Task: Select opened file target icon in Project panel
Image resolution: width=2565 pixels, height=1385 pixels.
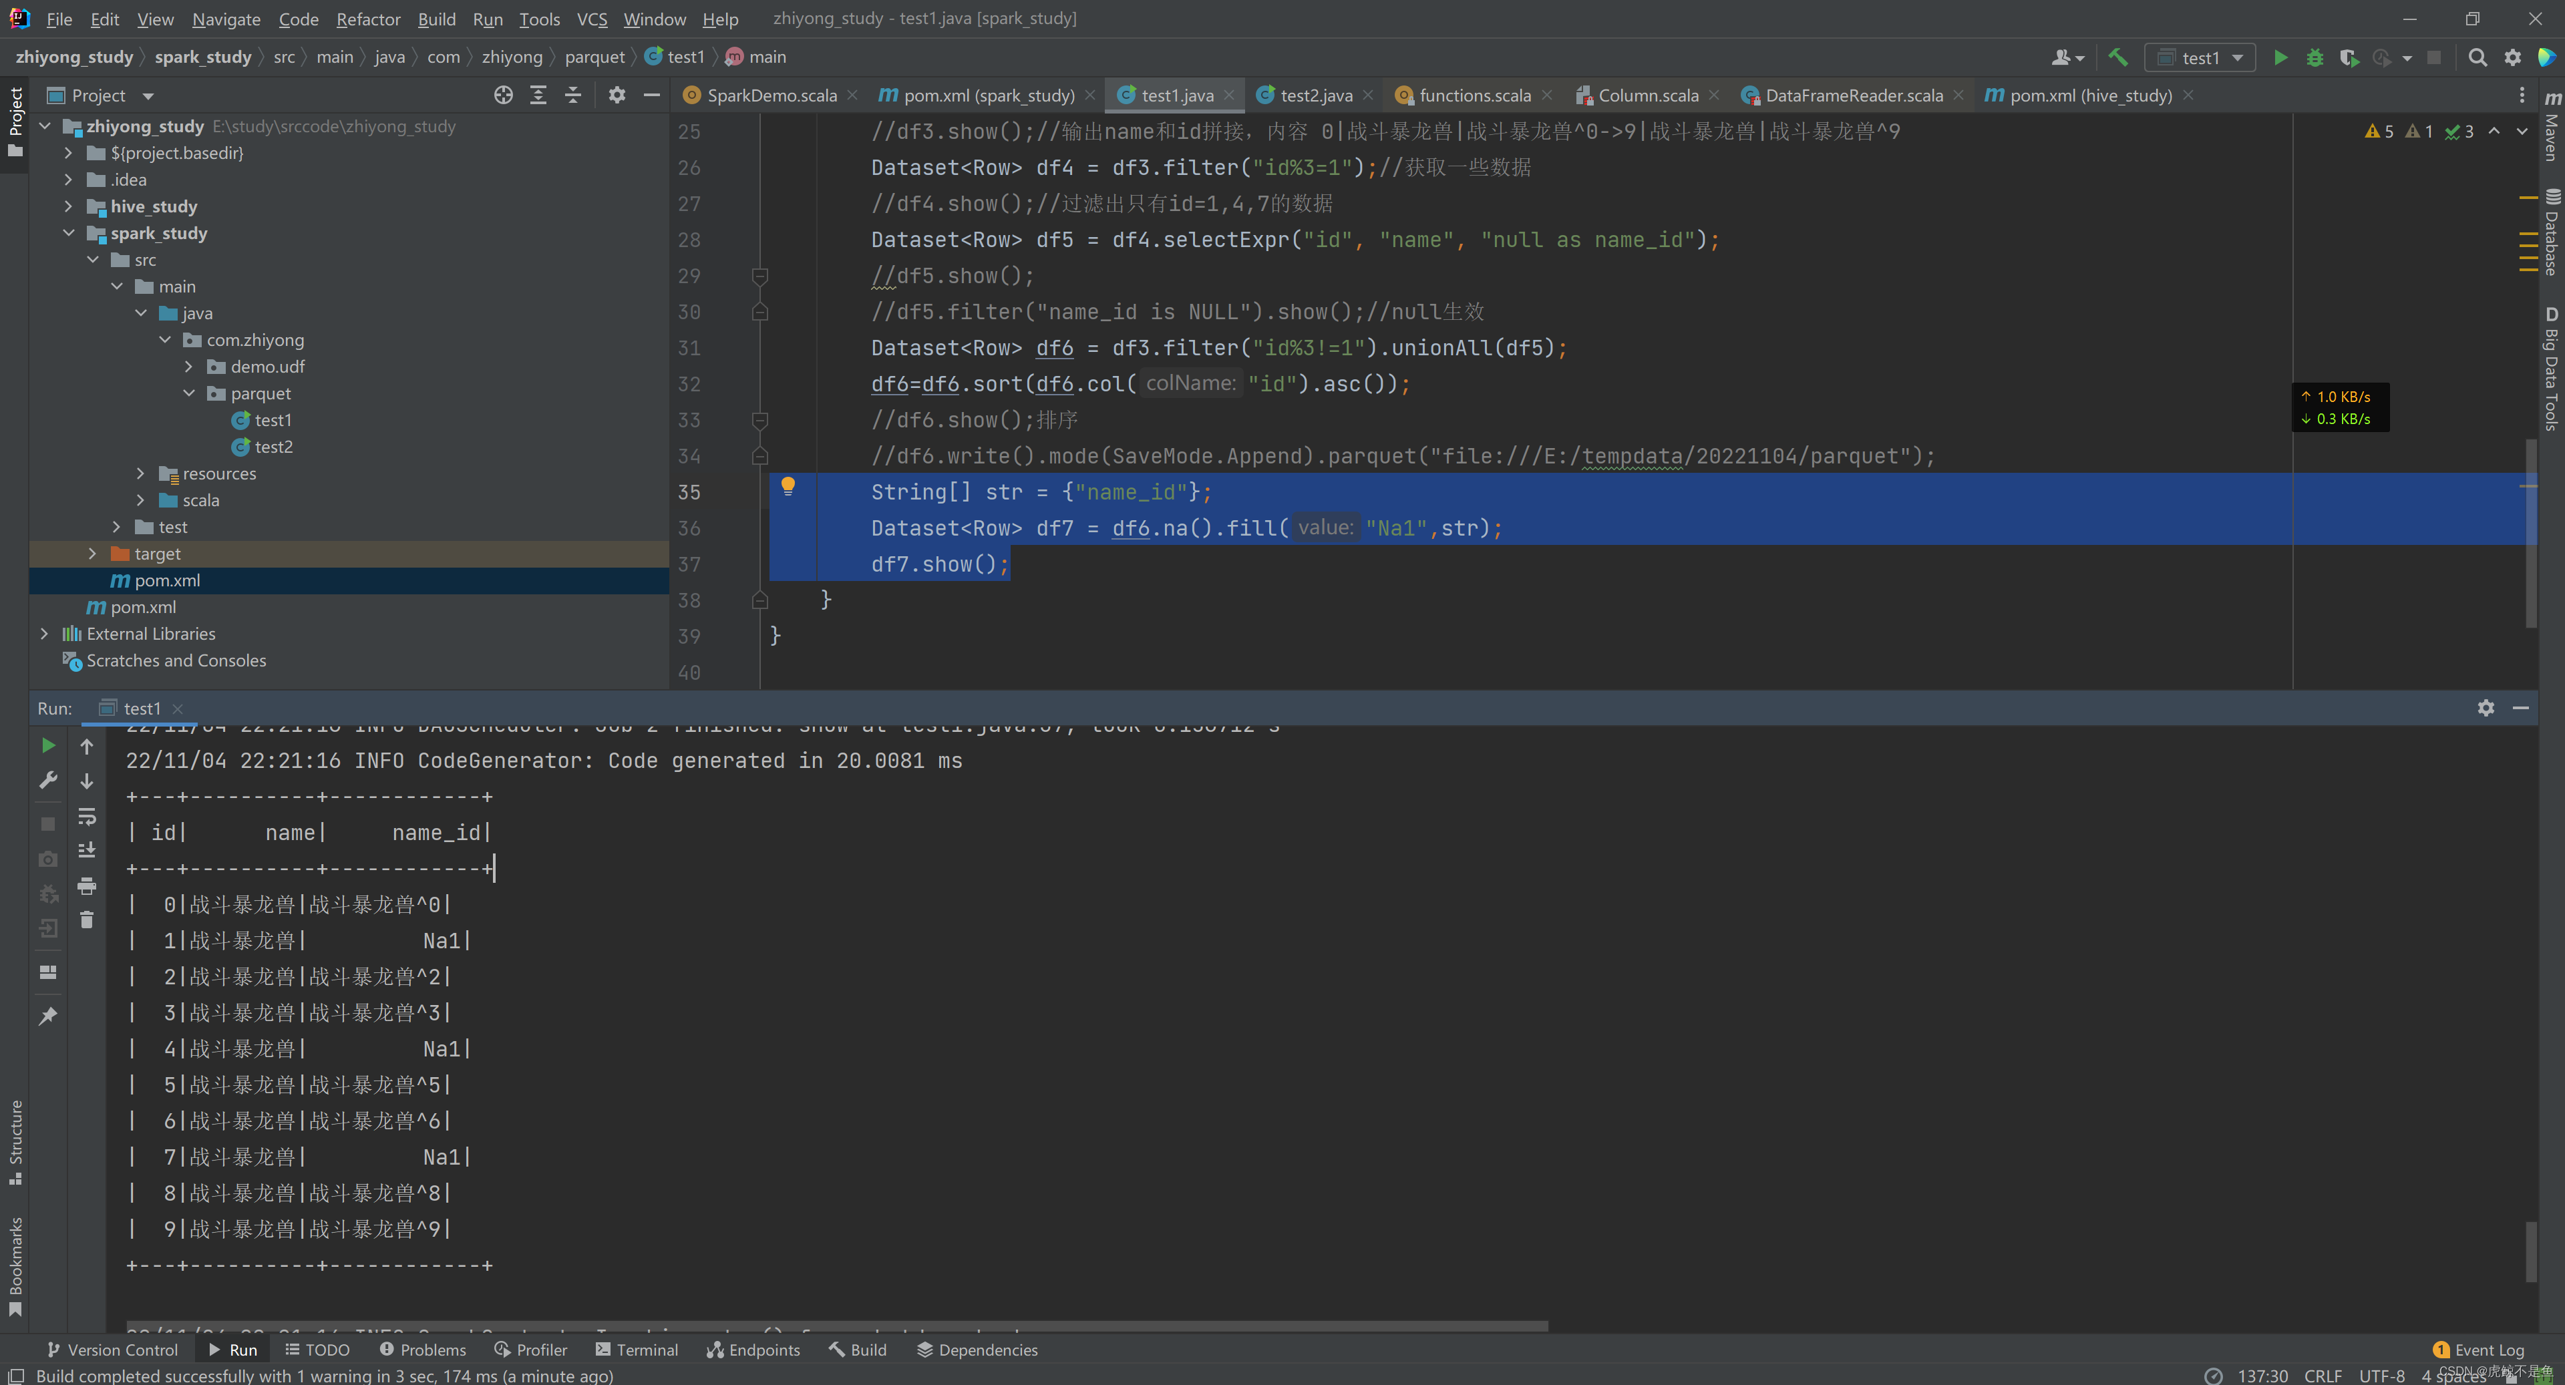Action: 504,95
